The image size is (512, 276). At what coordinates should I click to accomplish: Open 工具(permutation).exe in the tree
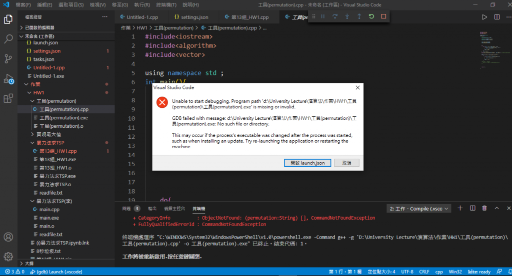click(67, 118)
